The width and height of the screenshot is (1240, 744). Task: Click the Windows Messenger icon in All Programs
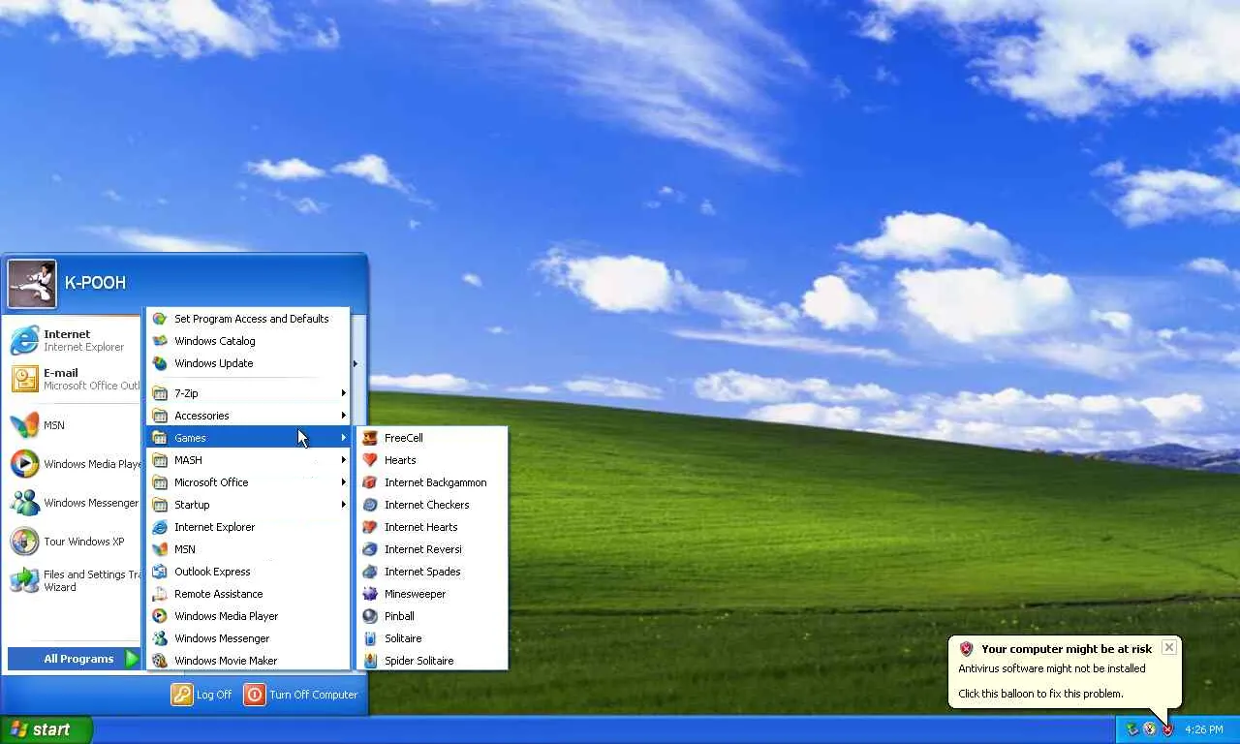coord(159,638)
